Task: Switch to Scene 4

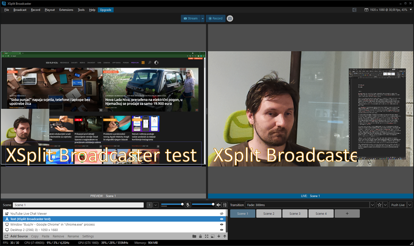Action: tap(321, 214)
